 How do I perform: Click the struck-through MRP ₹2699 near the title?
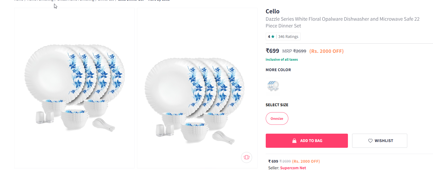299,51
